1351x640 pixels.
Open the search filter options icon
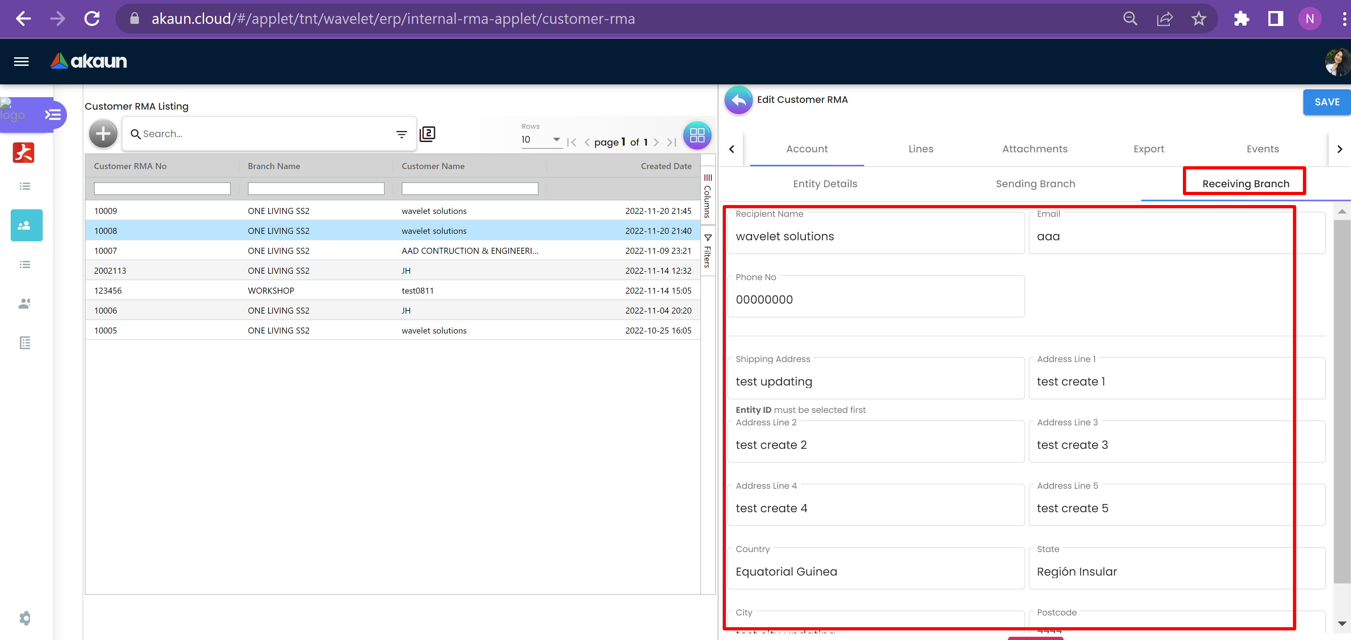click(x=401, y=134)
